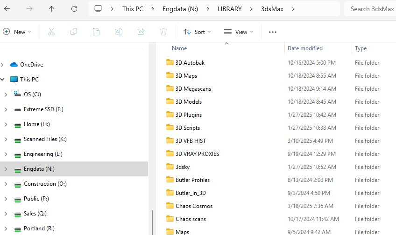The width and height of the screenshot is (396, 235).
Task: Click the Butler Profiles folder icon
Action: coord(170,180)
